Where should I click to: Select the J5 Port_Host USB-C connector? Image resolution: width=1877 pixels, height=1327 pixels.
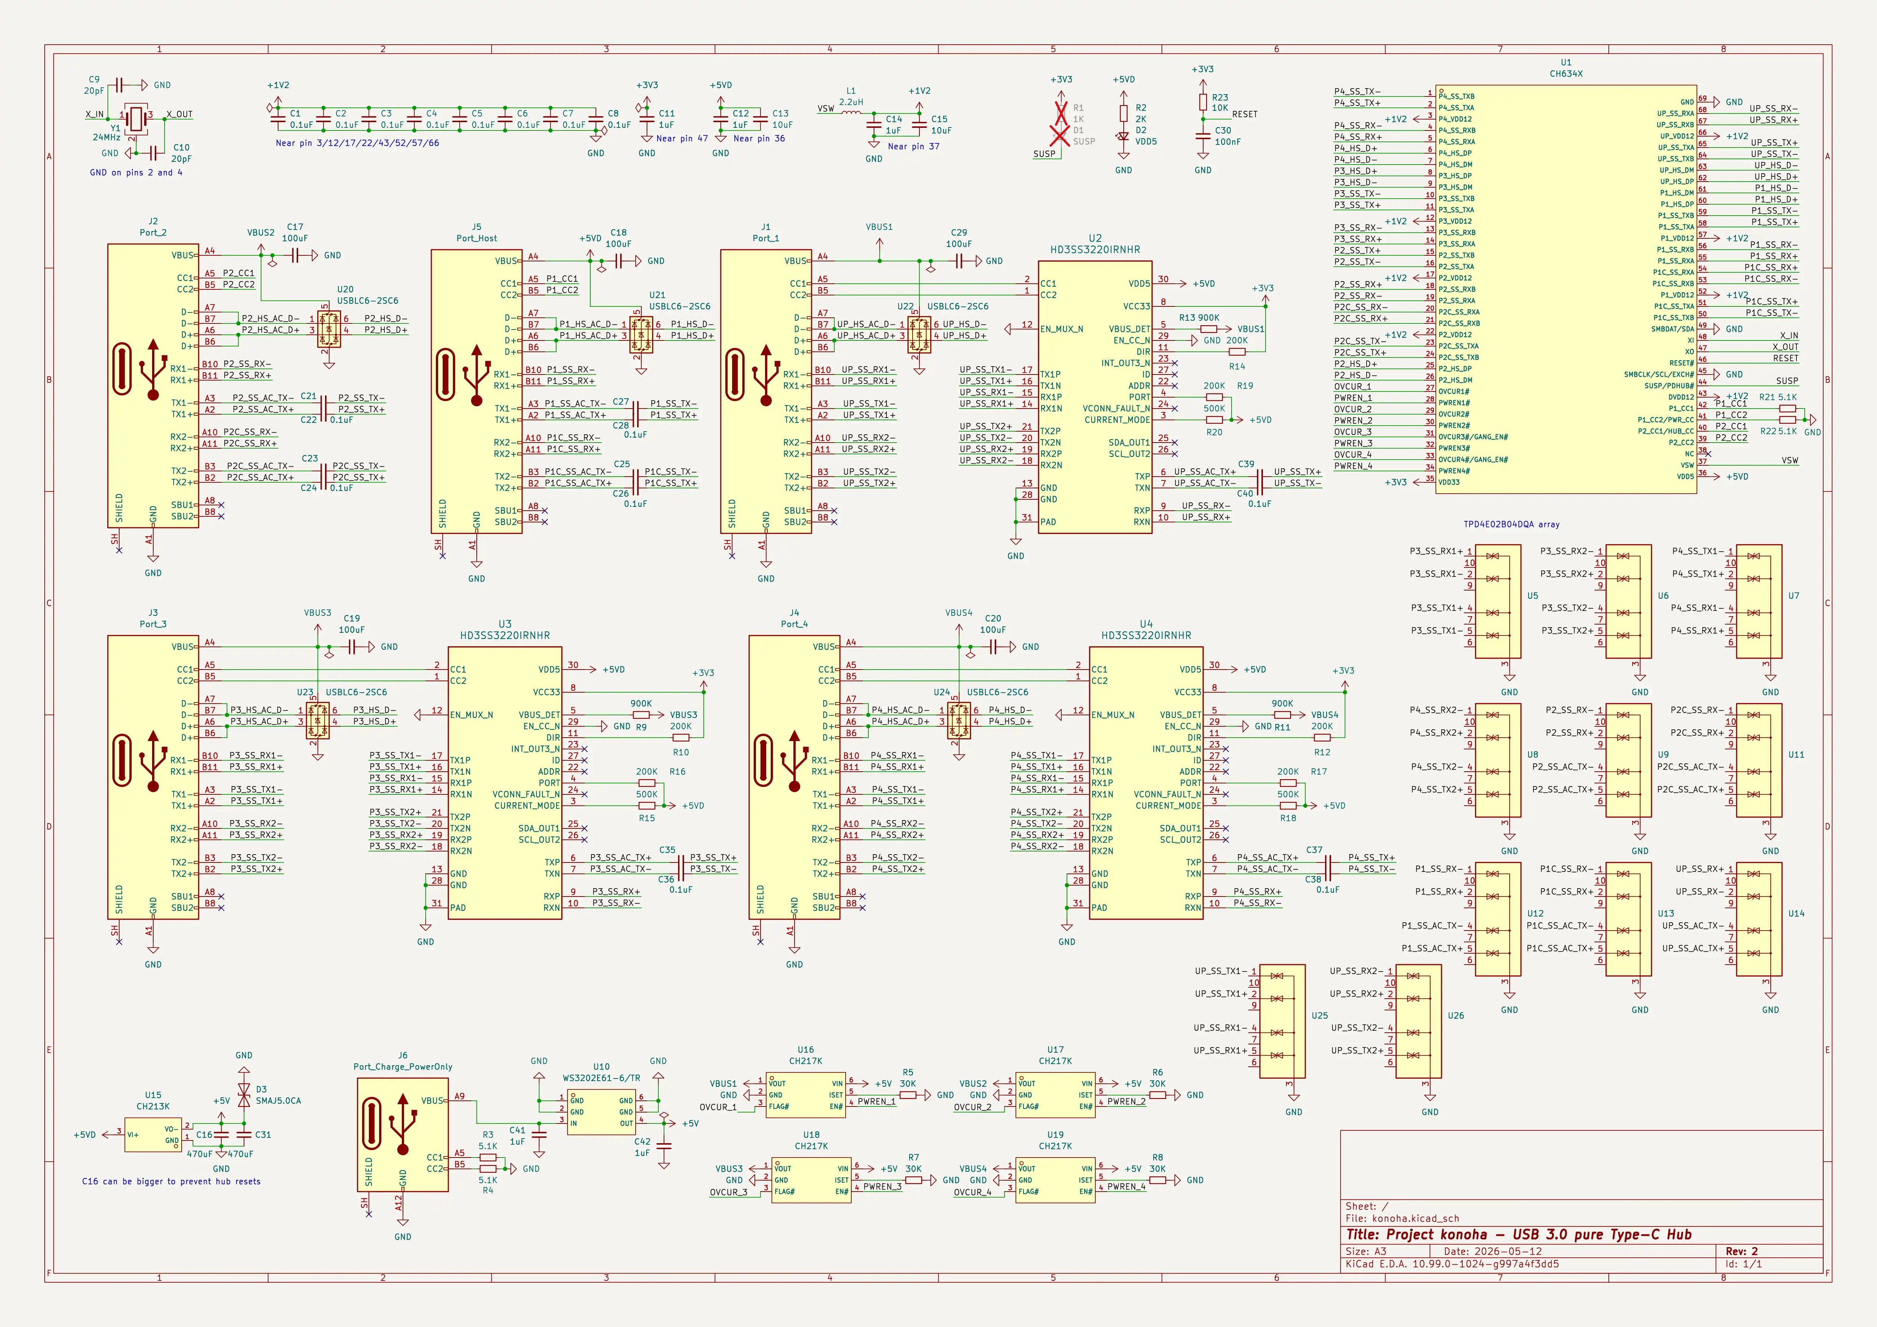(x=477, y=392)
